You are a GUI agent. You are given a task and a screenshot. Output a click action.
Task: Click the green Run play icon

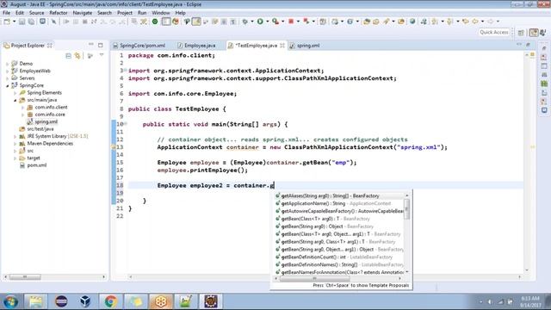pyautogui.click(x=260, y=22)
